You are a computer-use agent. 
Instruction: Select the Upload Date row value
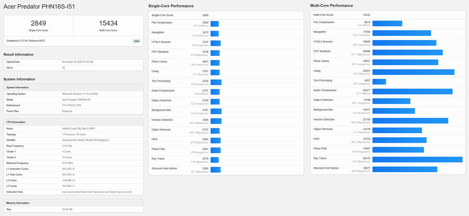(78, 62)
